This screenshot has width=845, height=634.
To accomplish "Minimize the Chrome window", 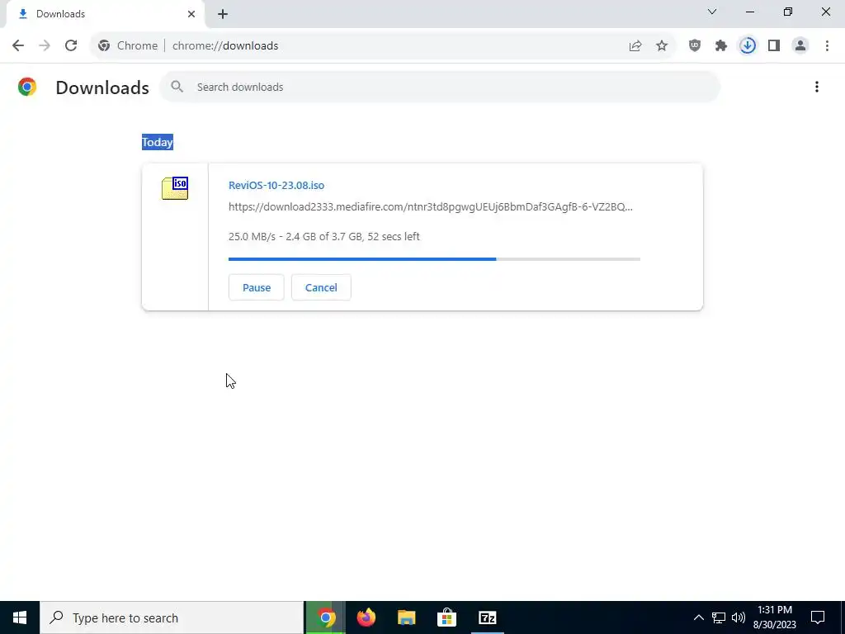I will (x=750, y=12).
